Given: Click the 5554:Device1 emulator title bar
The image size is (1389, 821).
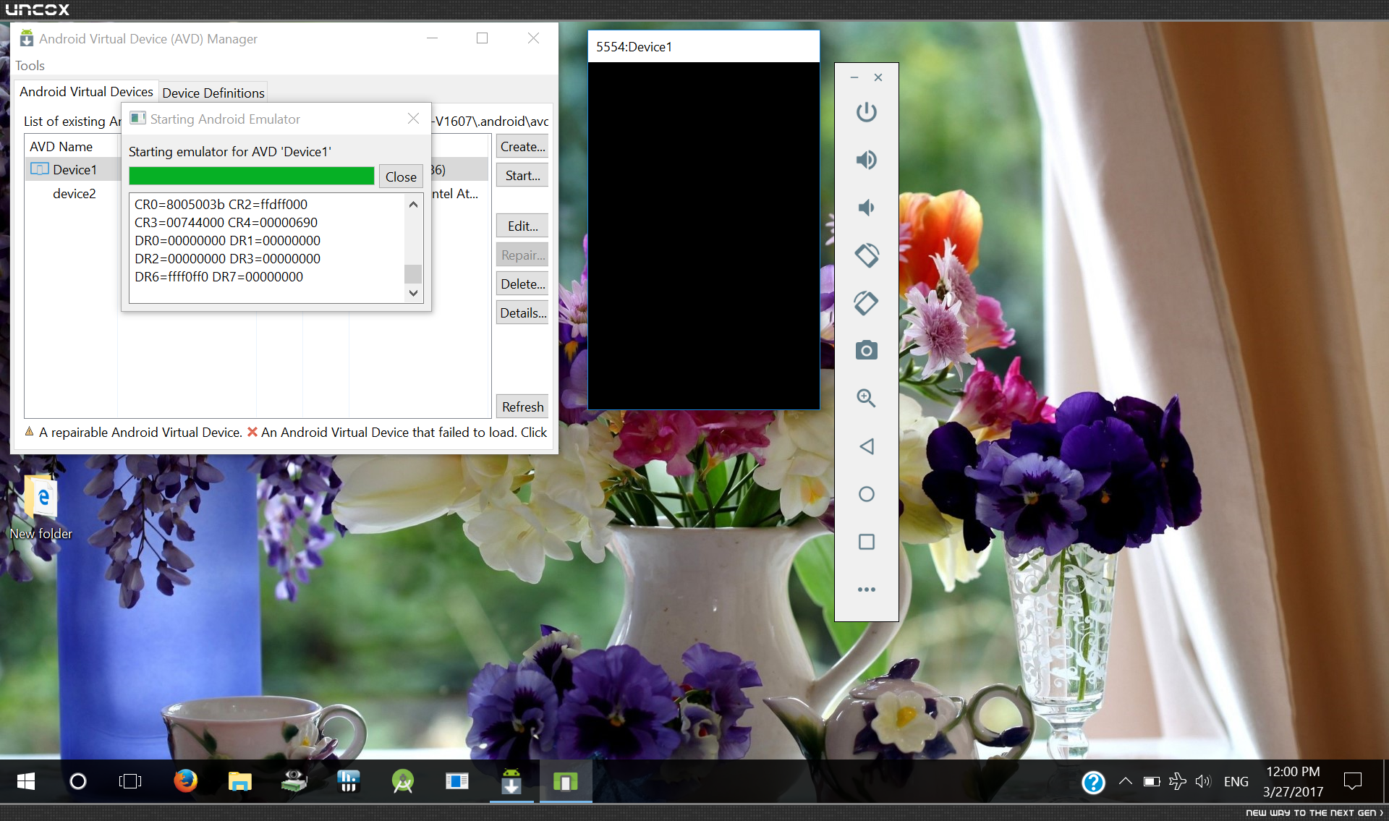Looking at the screenshot, I should (703, 47).
